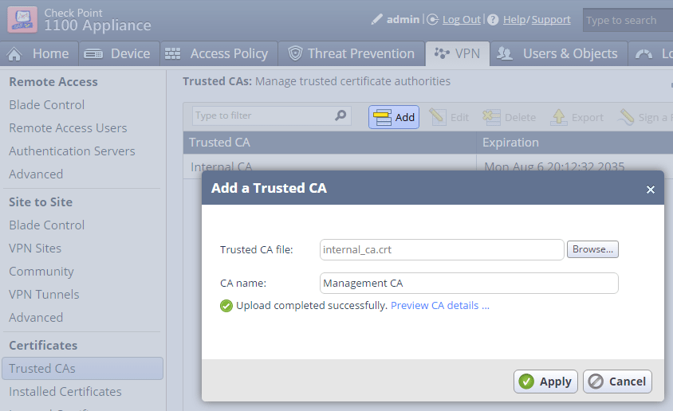
Task: Select Remote Access Users in sidebar
Action: click(68, 127)
